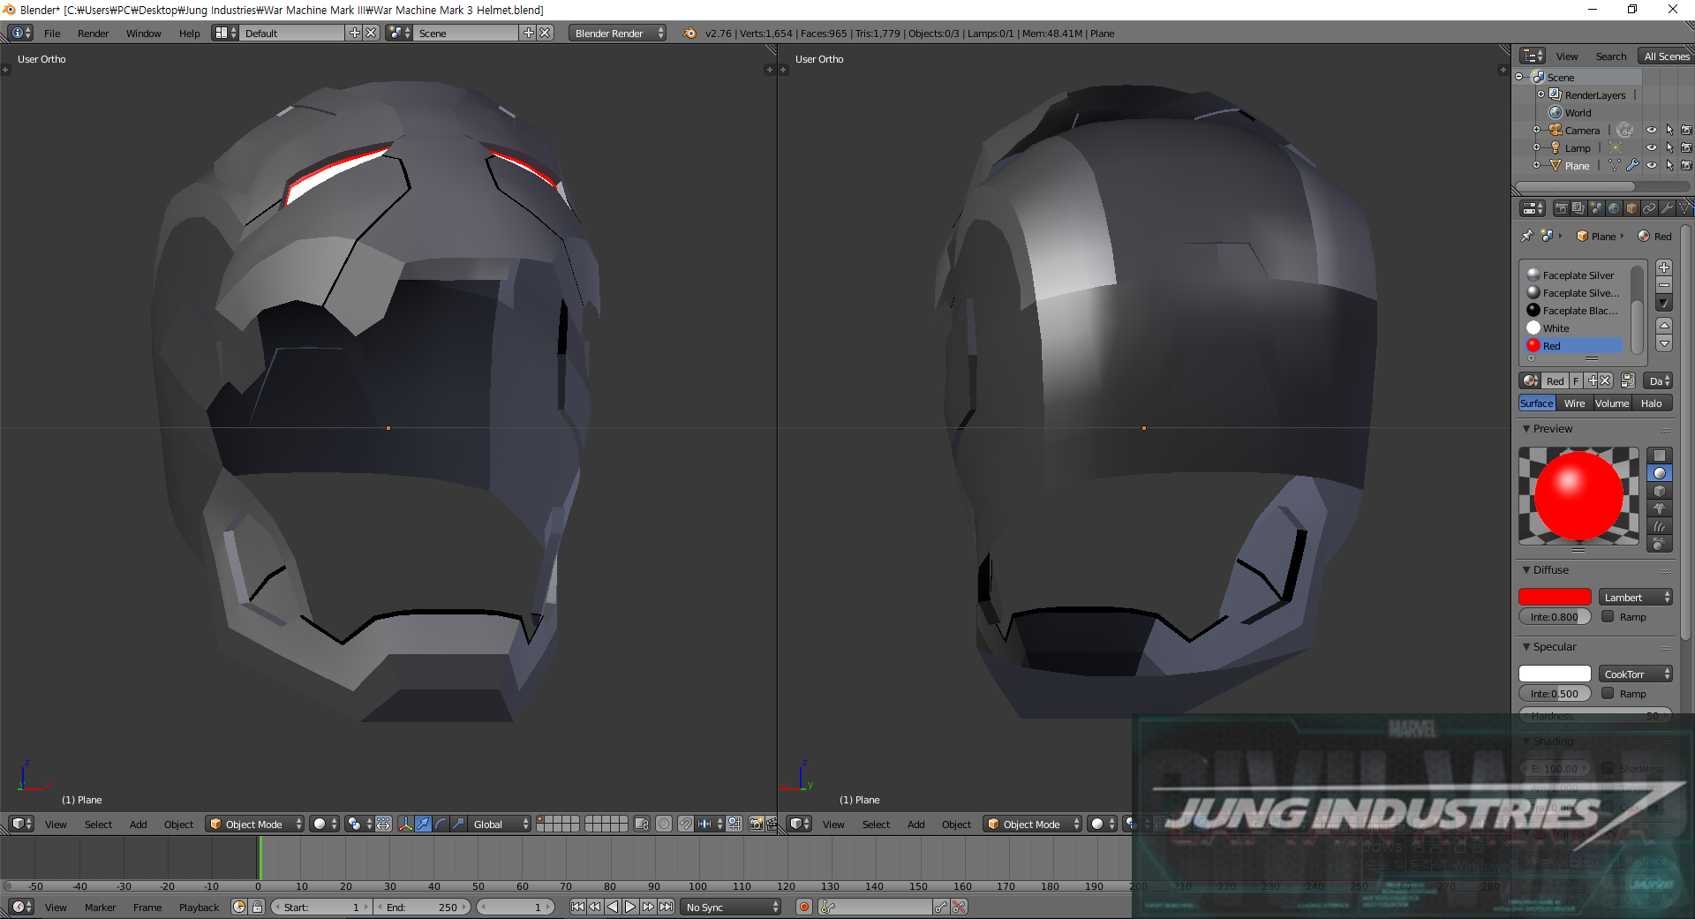Select sphere preview type
Viewport: 1695px width, 919px height.
[x=1660, y=473]
